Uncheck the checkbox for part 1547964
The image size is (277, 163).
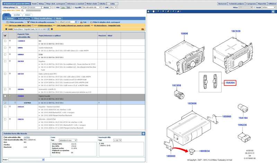pyautogui.click(x=5, y=103)
